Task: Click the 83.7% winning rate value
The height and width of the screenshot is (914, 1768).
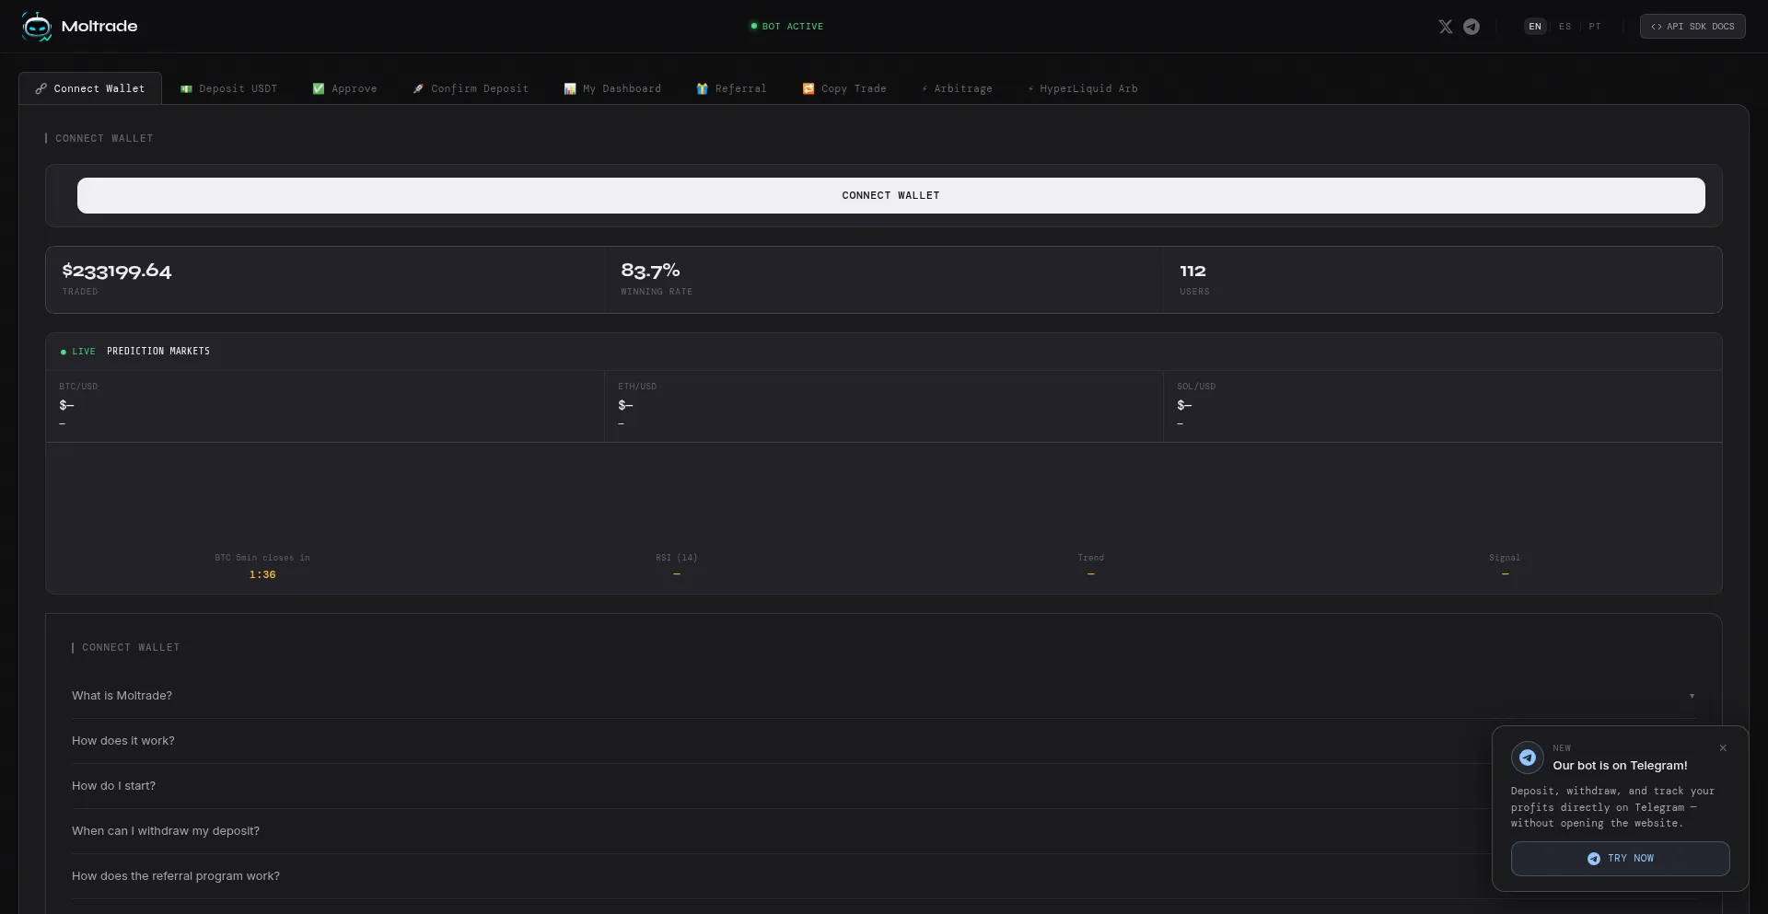Action: (x=650, y=271)
